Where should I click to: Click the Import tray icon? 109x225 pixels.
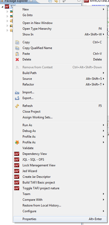(17, 92)
